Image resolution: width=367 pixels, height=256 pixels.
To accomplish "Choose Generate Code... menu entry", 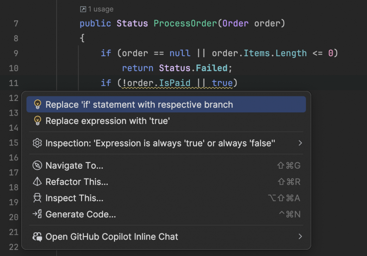I will [81, 214].
